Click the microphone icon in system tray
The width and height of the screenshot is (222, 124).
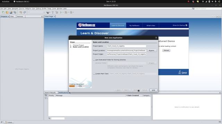216,1
